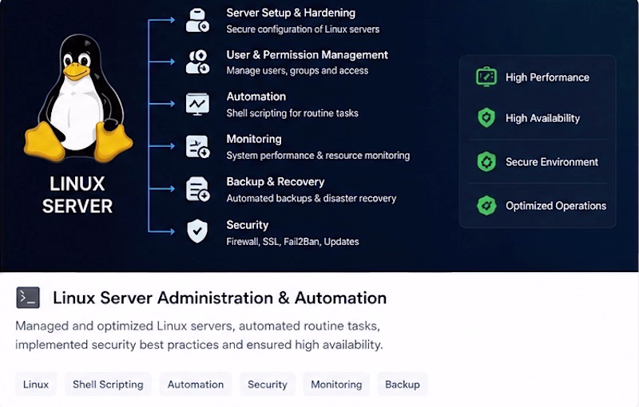Click the Backup & Recovery document icon

[x=197, y=189]
